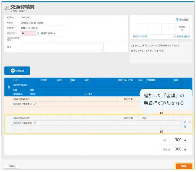Click the 備考 textarea
Image resolution: width=196 pixels, height=172 pixels.
[x=62, y=47]
